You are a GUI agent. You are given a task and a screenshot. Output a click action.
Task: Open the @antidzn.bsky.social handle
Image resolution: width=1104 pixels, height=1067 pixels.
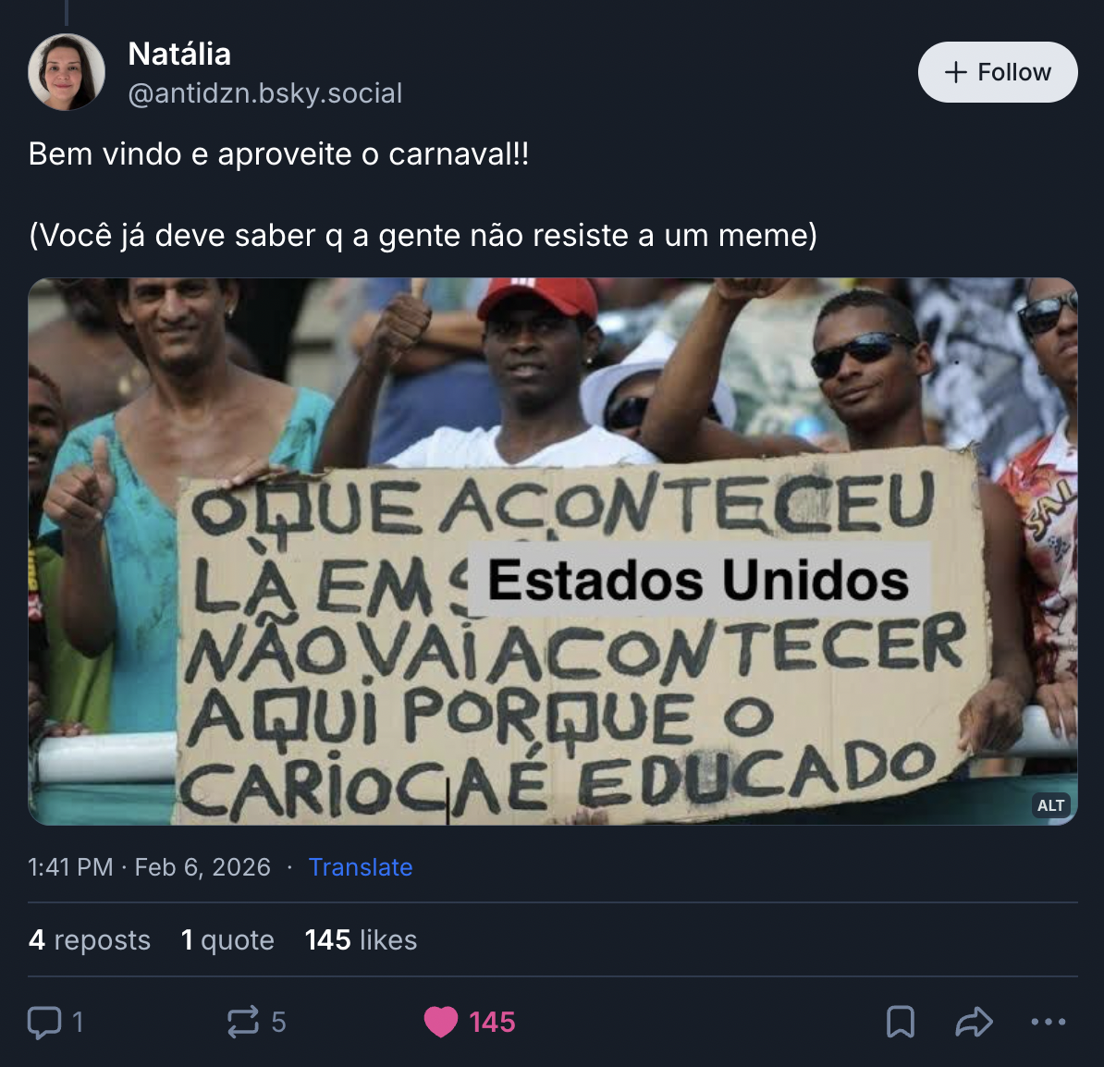265,93
